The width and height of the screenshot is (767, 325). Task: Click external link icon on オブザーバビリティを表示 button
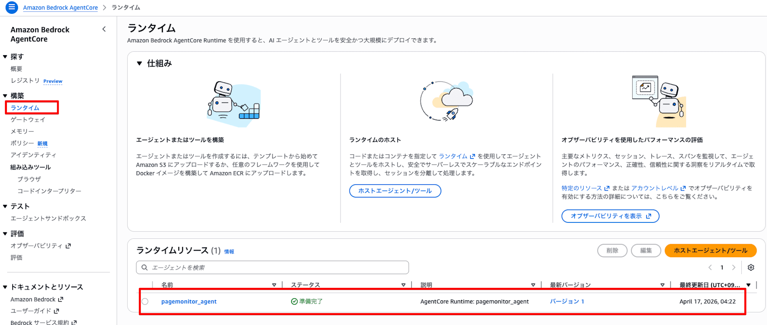click(x=648, y=216)
